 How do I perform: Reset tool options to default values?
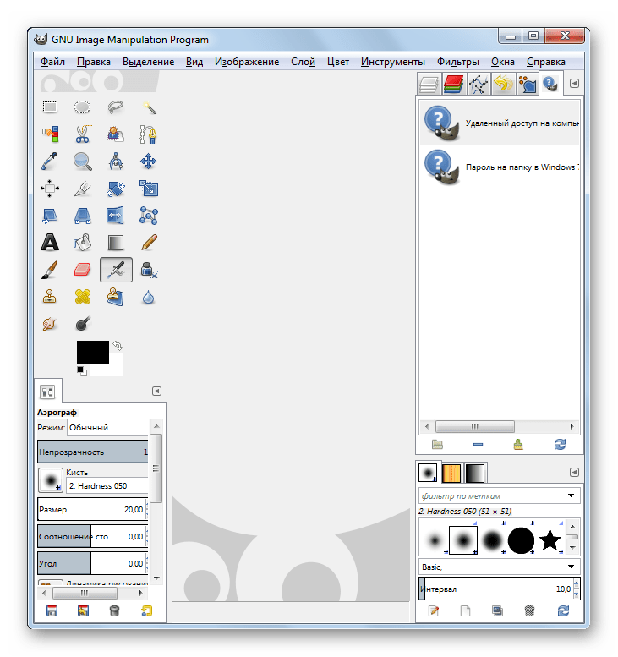click(x=146, y=610)
